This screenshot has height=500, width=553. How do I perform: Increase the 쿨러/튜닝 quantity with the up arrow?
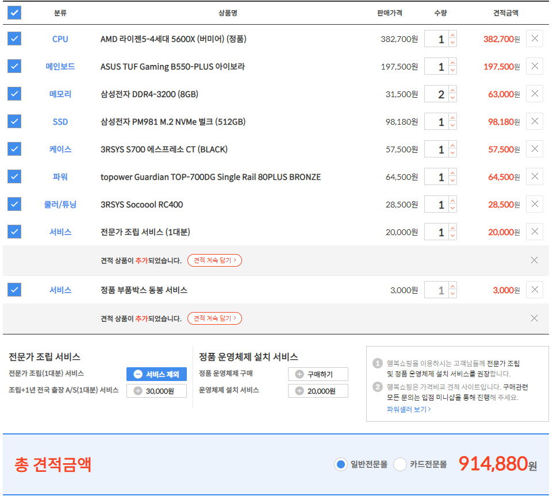(x=452, y=200)
